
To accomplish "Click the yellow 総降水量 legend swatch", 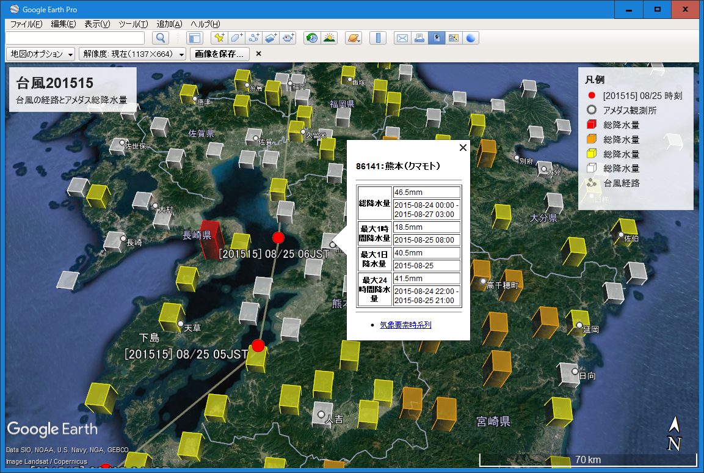I will pos(592,153).
